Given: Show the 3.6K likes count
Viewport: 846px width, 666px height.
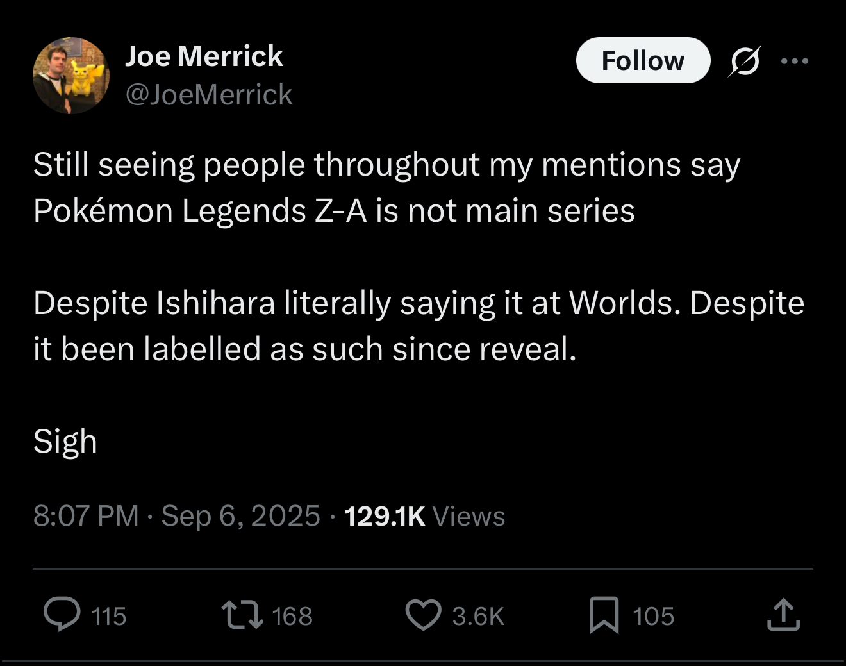Looking at the screenshot, I should [478, 616].
